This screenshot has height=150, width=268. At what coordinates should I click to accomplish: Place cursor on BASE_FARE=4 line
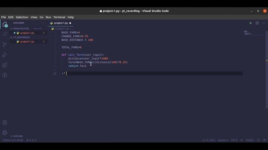[71, 32]
